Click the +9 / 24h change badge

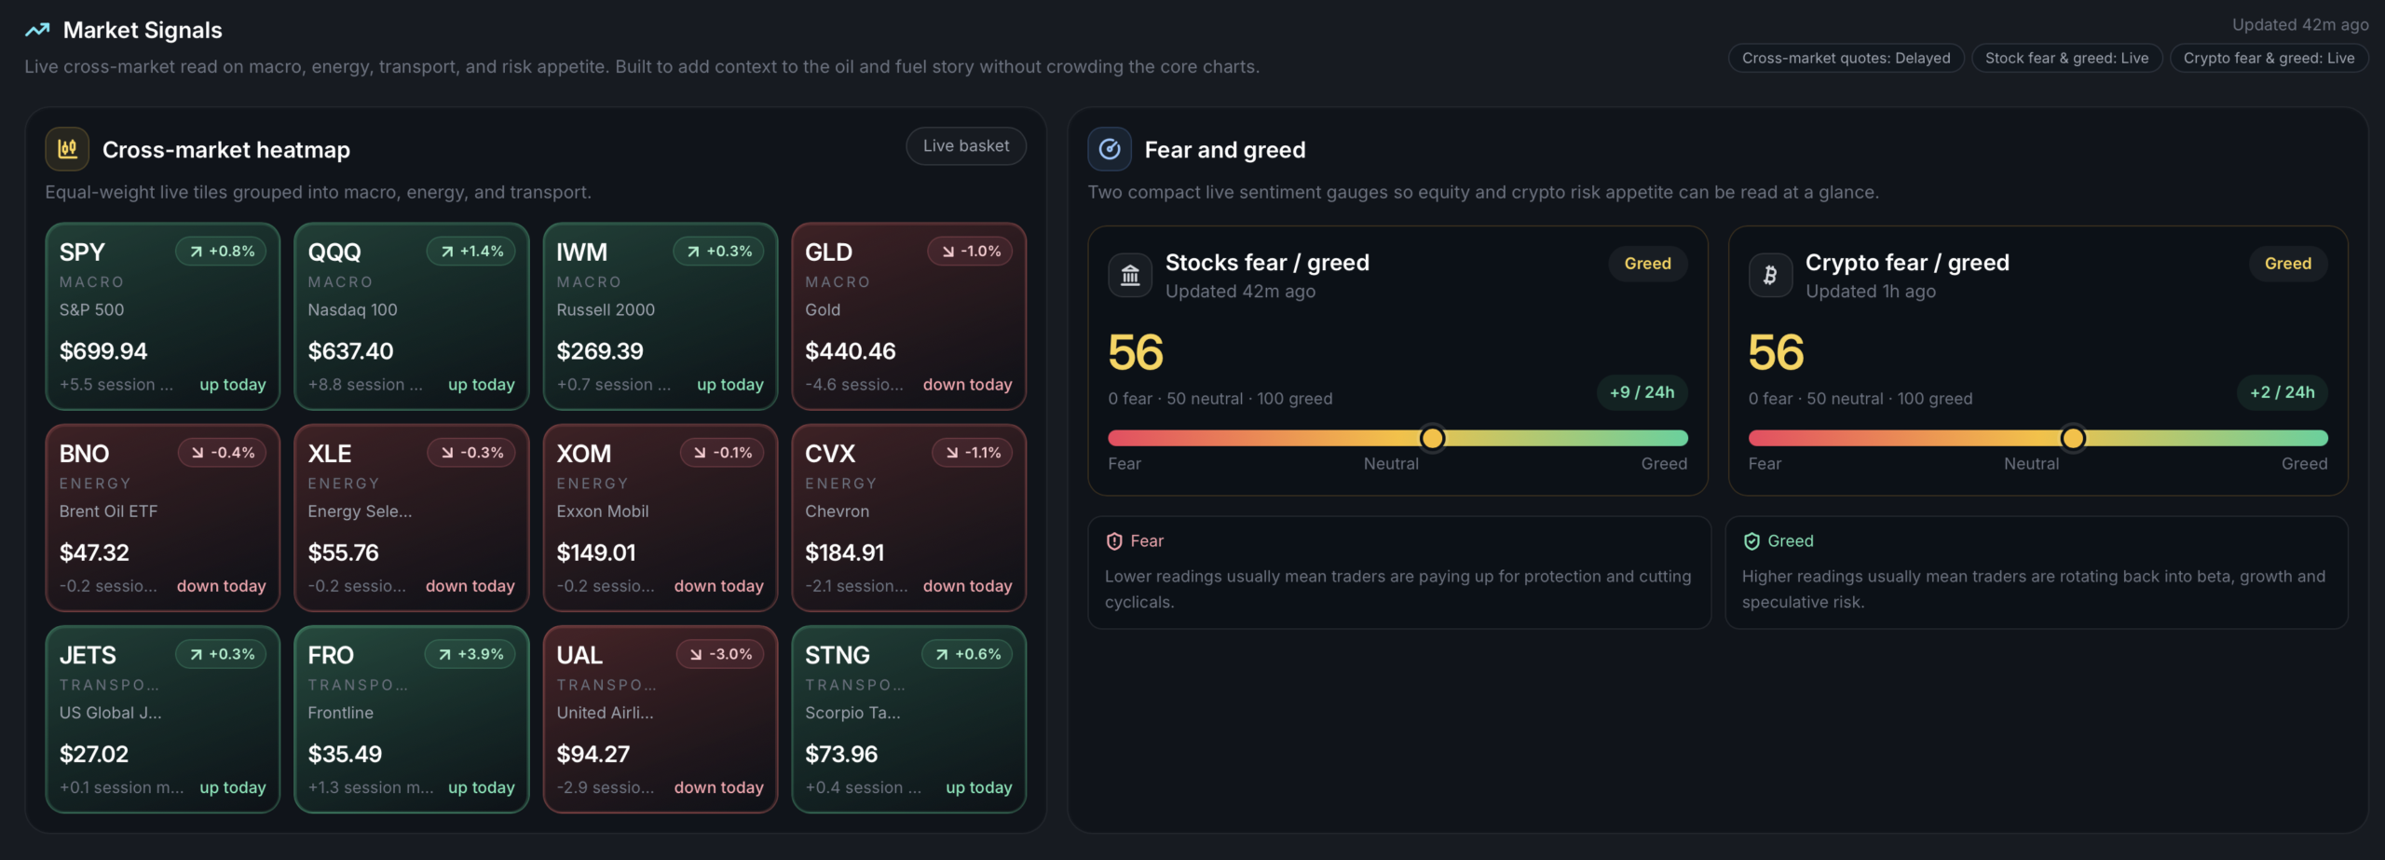1642,392
